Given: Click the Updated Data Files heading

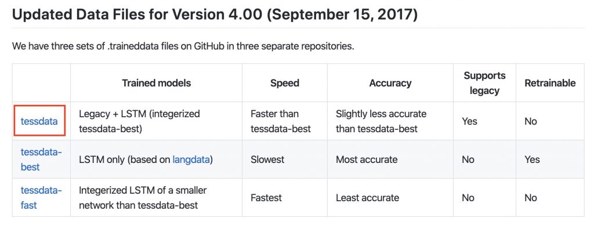Looking at the screenshot, I should pyautogui.click(x=215, y=14).
